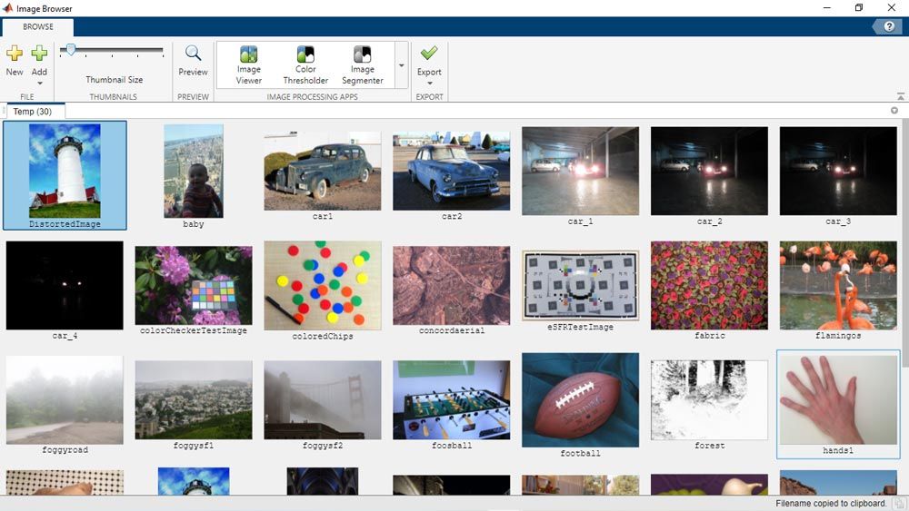Select the football image thumbnail
This screenshot has width=909, height=511.
click(x=580, y=400)
